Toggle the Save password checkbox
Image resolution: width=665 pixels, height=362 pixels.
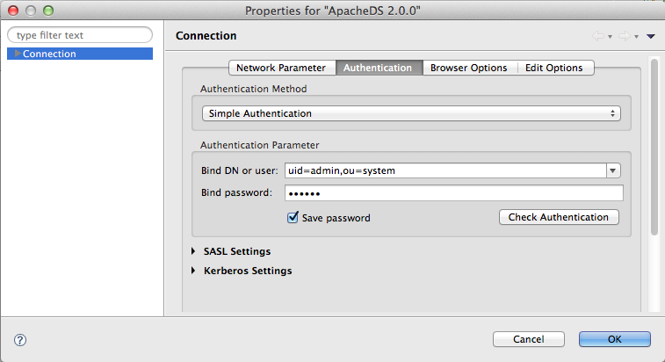(293, 218)
